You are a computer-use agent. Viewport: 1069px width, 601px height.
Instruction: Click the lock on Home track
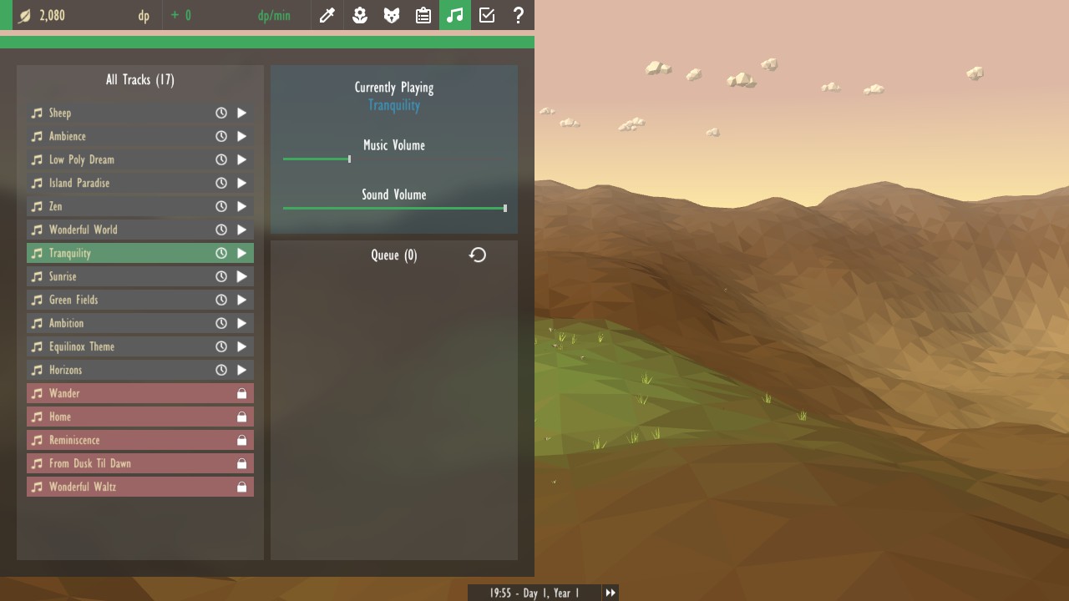241,417
